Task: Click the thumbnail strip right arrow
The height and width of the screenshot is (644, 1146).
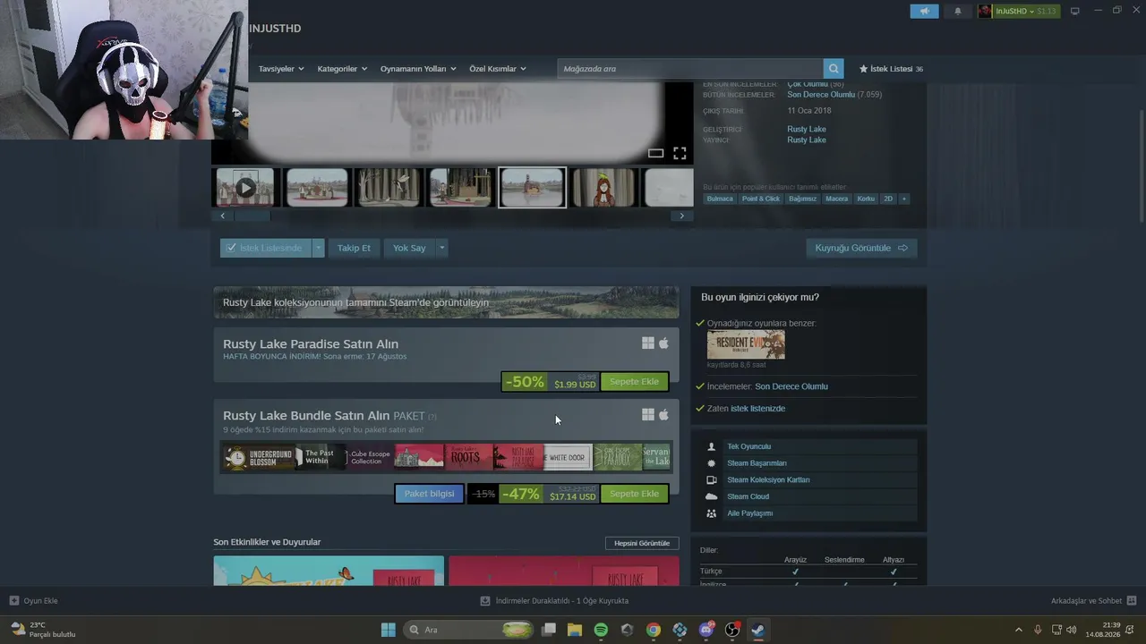Action: coord(682,216)
